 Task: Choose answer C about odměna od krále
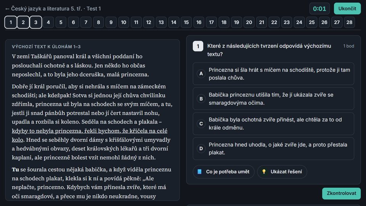click(273, 124)
